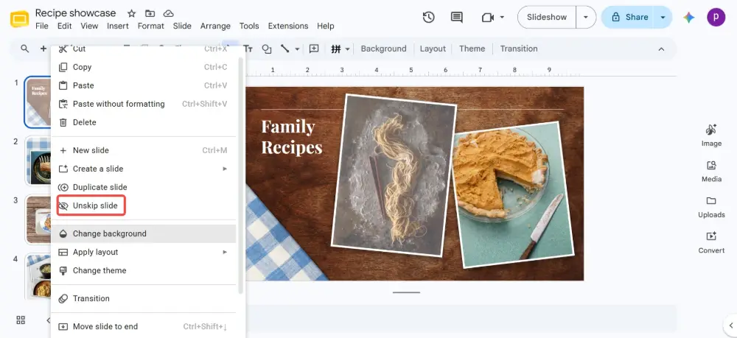Open the Help menu

click(x=325, y=26)
